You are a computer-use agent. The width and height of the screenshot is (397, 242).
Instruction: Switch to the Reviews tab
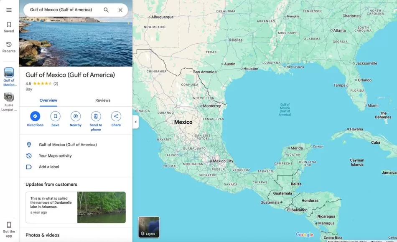[x=103, y=100]
